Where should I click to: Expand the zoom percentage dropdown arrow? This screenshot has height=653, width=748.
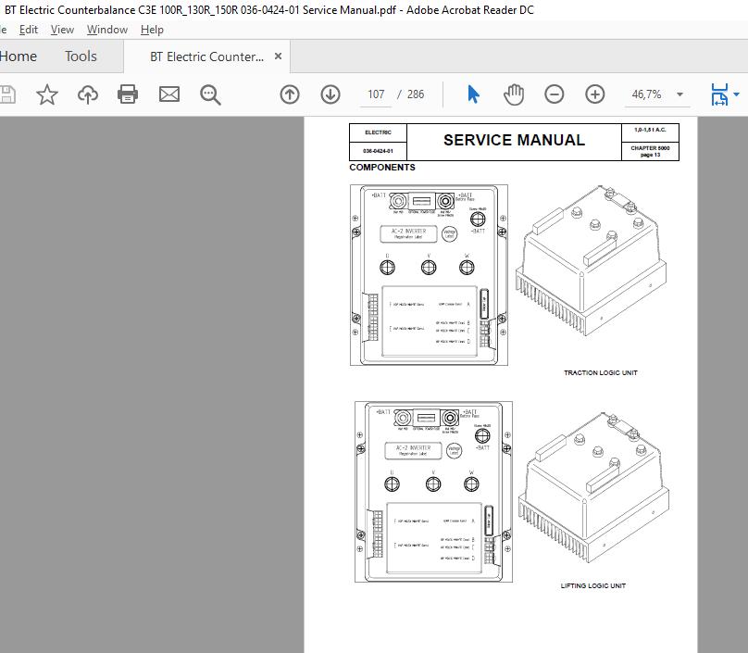[x=679, y=94]
